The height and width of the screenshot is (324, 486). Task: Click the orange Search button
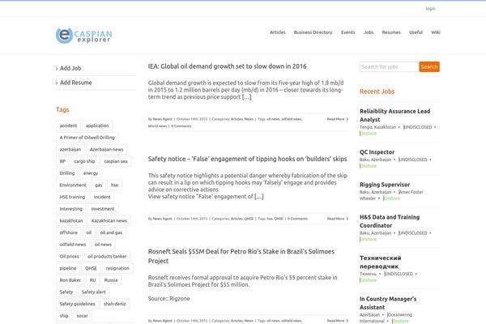pyautogui.click(x=429, y=66)
